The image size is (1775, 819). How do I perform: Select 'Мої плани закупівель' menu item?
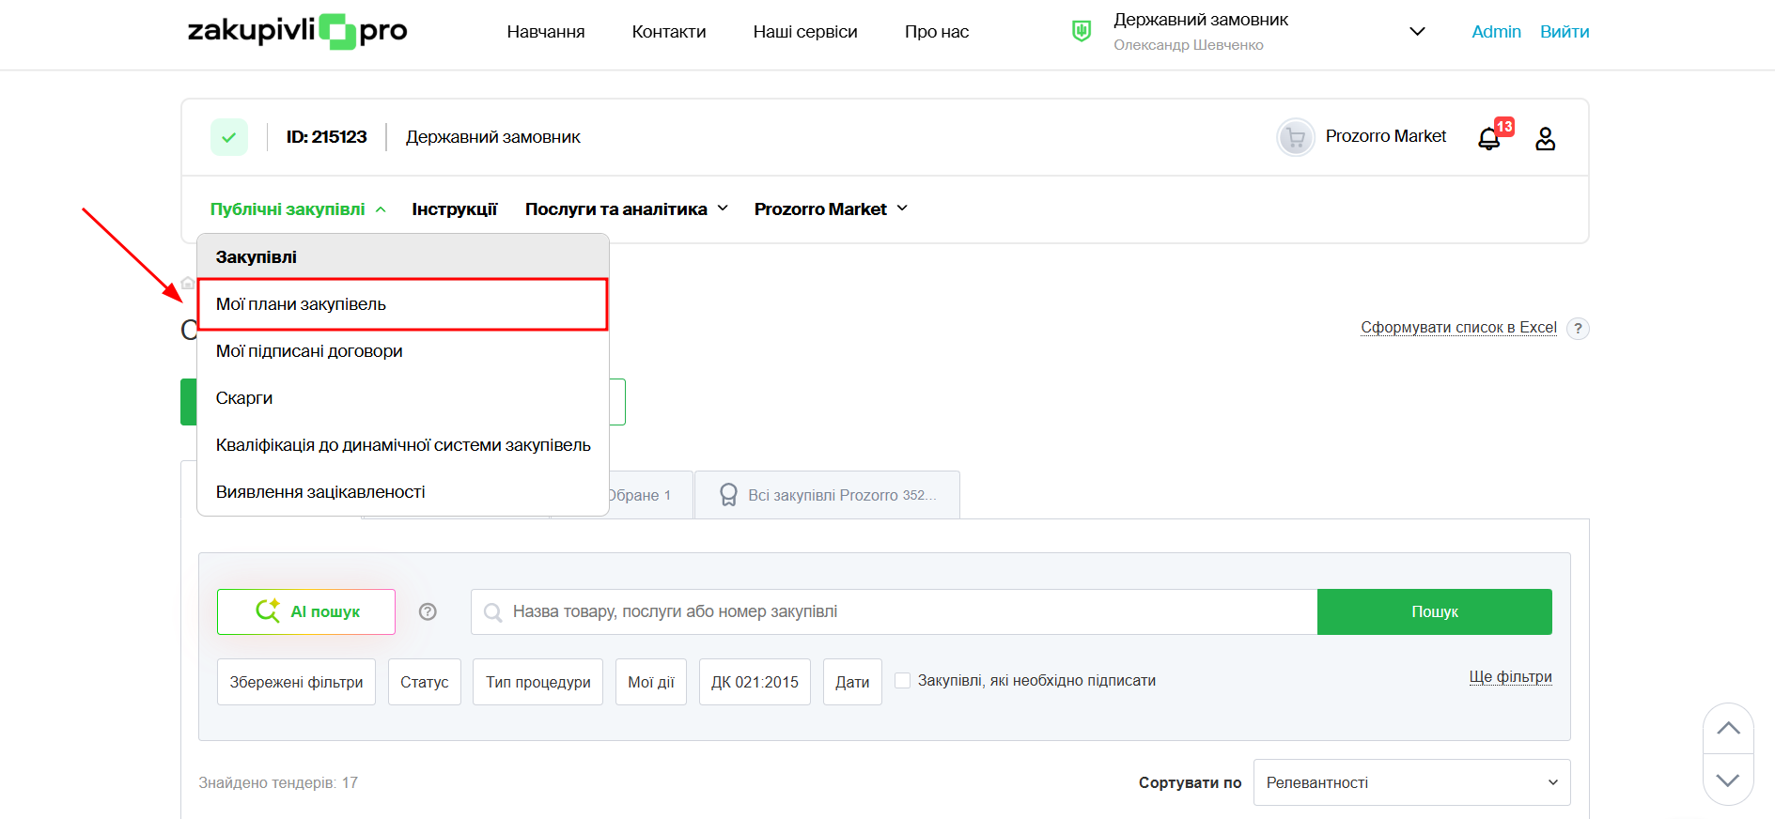click(x=302, y=304)
